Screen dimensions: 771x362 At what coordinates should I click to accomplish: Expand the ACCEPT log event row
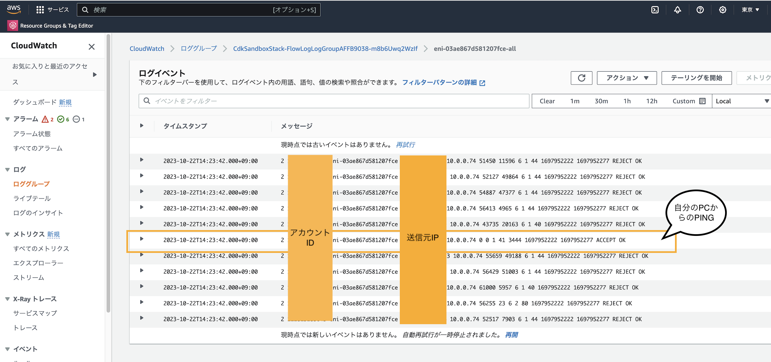coord(142,239)
